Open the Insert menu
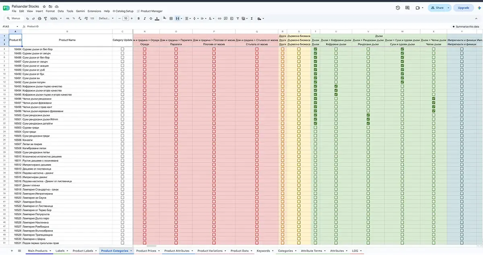The height and width of the screenshot is (255, 483). pyautogui.click(x=39, y=11)
